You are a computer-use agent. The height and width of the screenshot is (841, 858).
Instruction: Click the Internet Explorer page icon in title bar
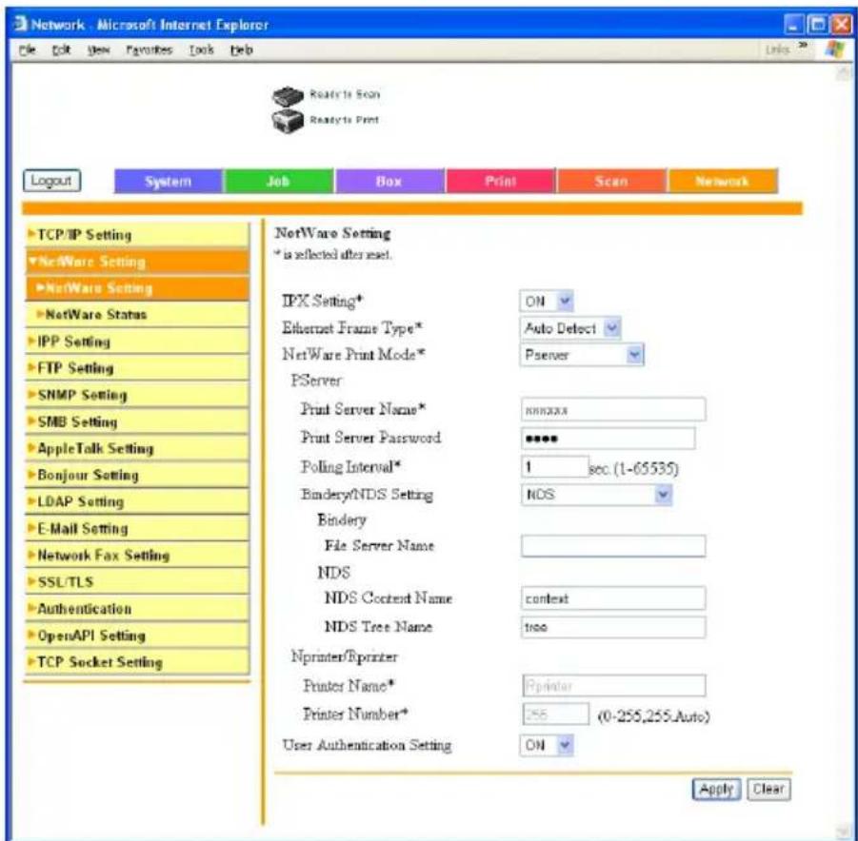point(20,24)
